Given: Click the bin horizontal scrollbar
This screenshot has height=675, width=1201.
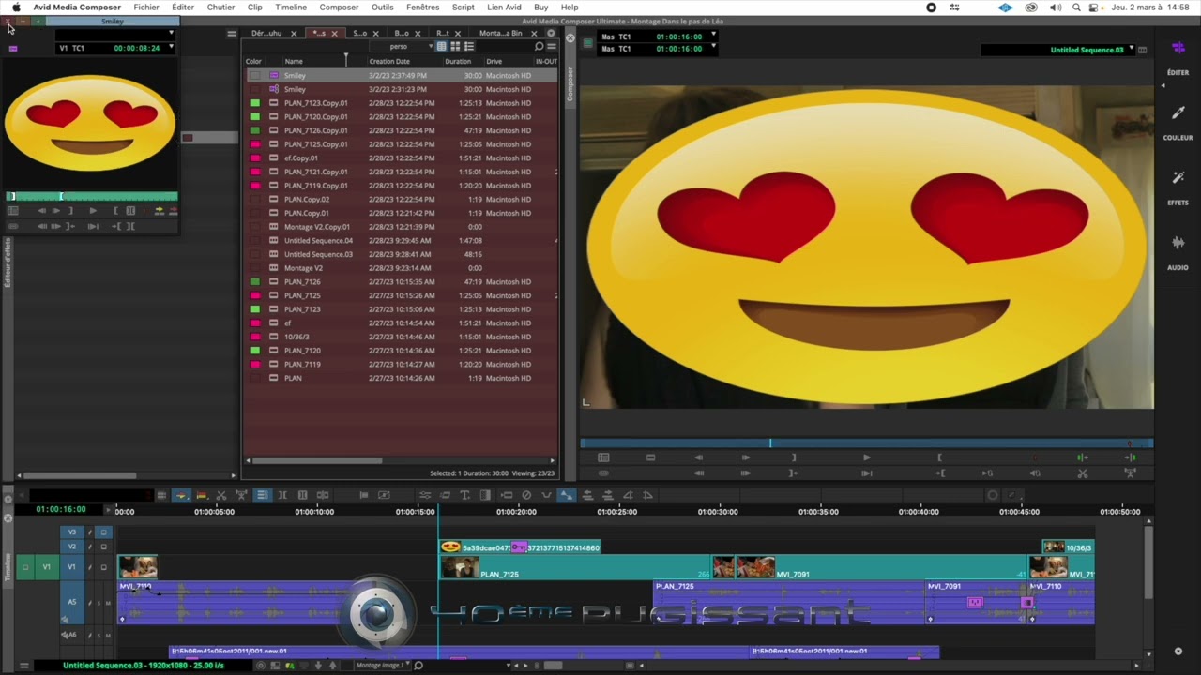Looking at the screenshot, I should tap(316, 460).
